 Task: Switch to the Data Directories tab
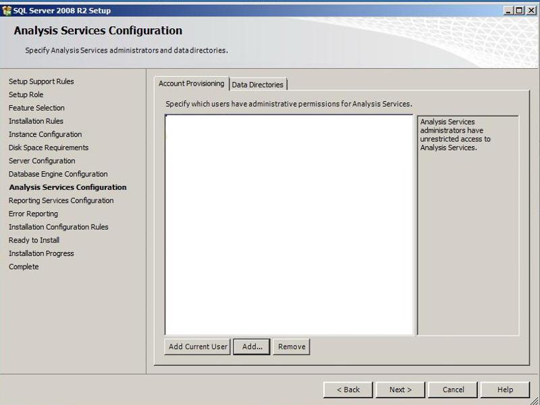coord(258,85)
